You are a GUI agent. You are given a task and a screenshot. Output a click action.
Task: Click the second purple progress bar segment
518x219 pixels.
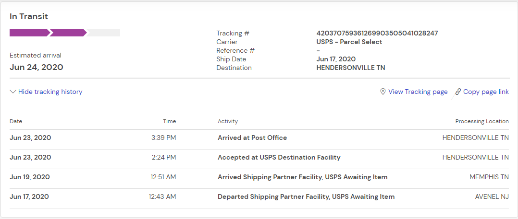coord(68,33)
